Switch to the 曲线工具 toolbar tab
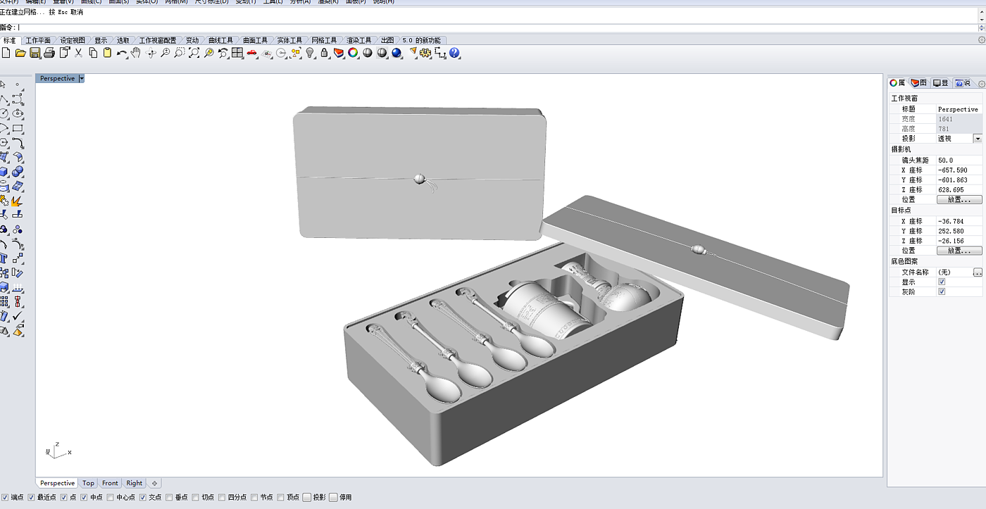This screenshot has height=509, width=986. click(x=220, y=40)
